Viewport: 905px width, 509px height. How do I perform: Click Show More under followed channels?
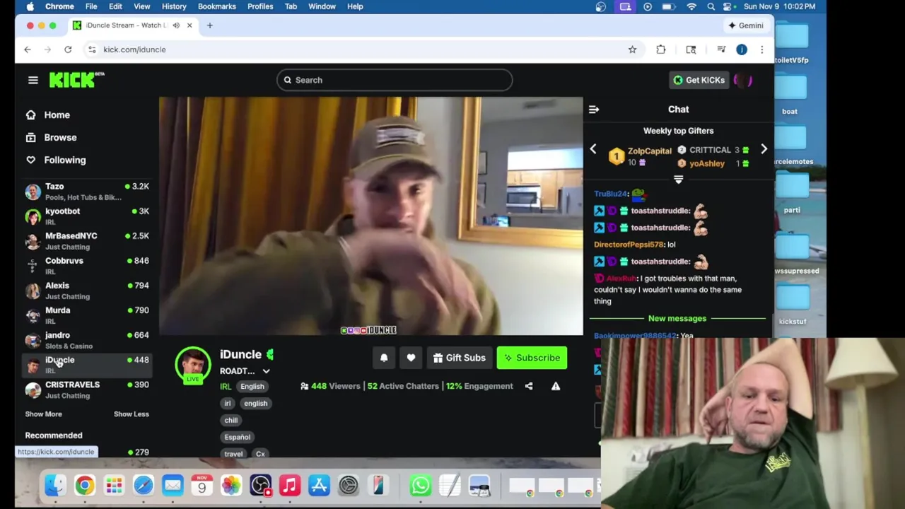43,414
